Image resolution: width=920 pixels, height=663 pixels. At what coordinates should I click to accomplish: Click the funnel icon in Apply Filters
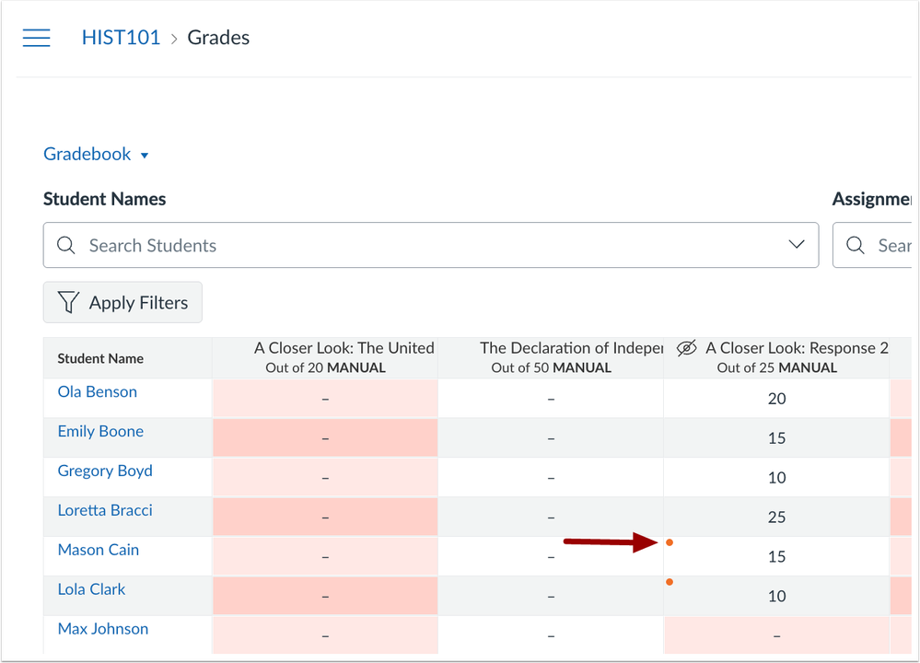pos(68,303)
